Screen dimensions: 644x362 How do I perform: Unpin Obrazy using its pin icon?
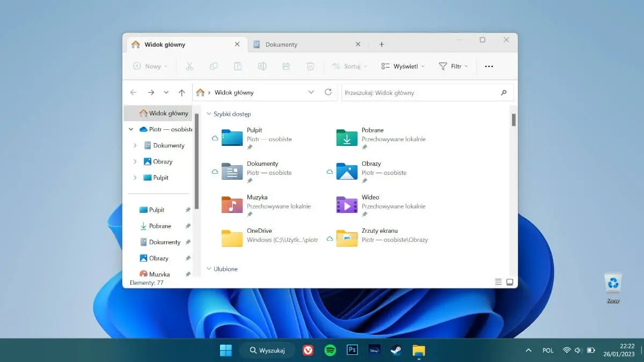188,258
